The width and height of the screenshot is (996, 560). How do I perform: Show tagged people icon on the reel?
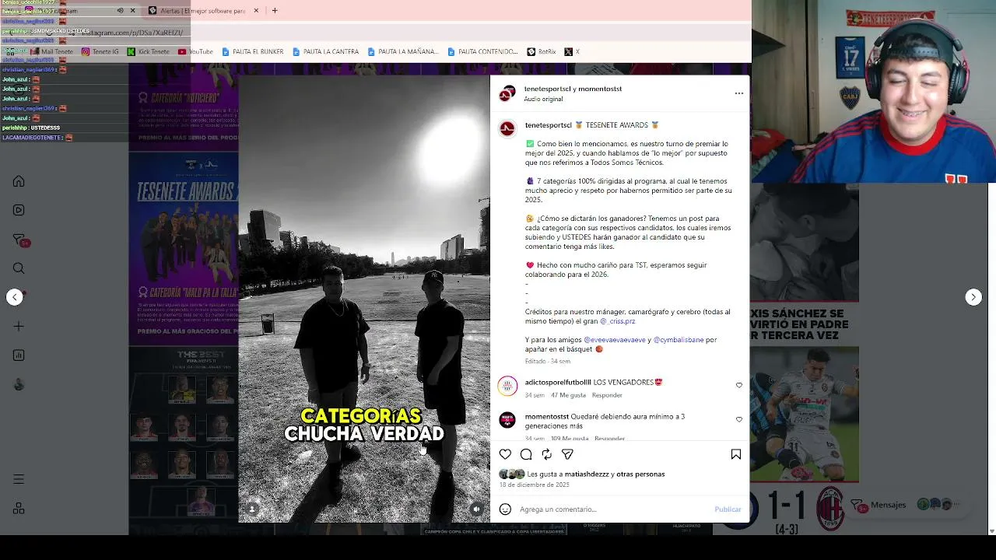(252, 509)
